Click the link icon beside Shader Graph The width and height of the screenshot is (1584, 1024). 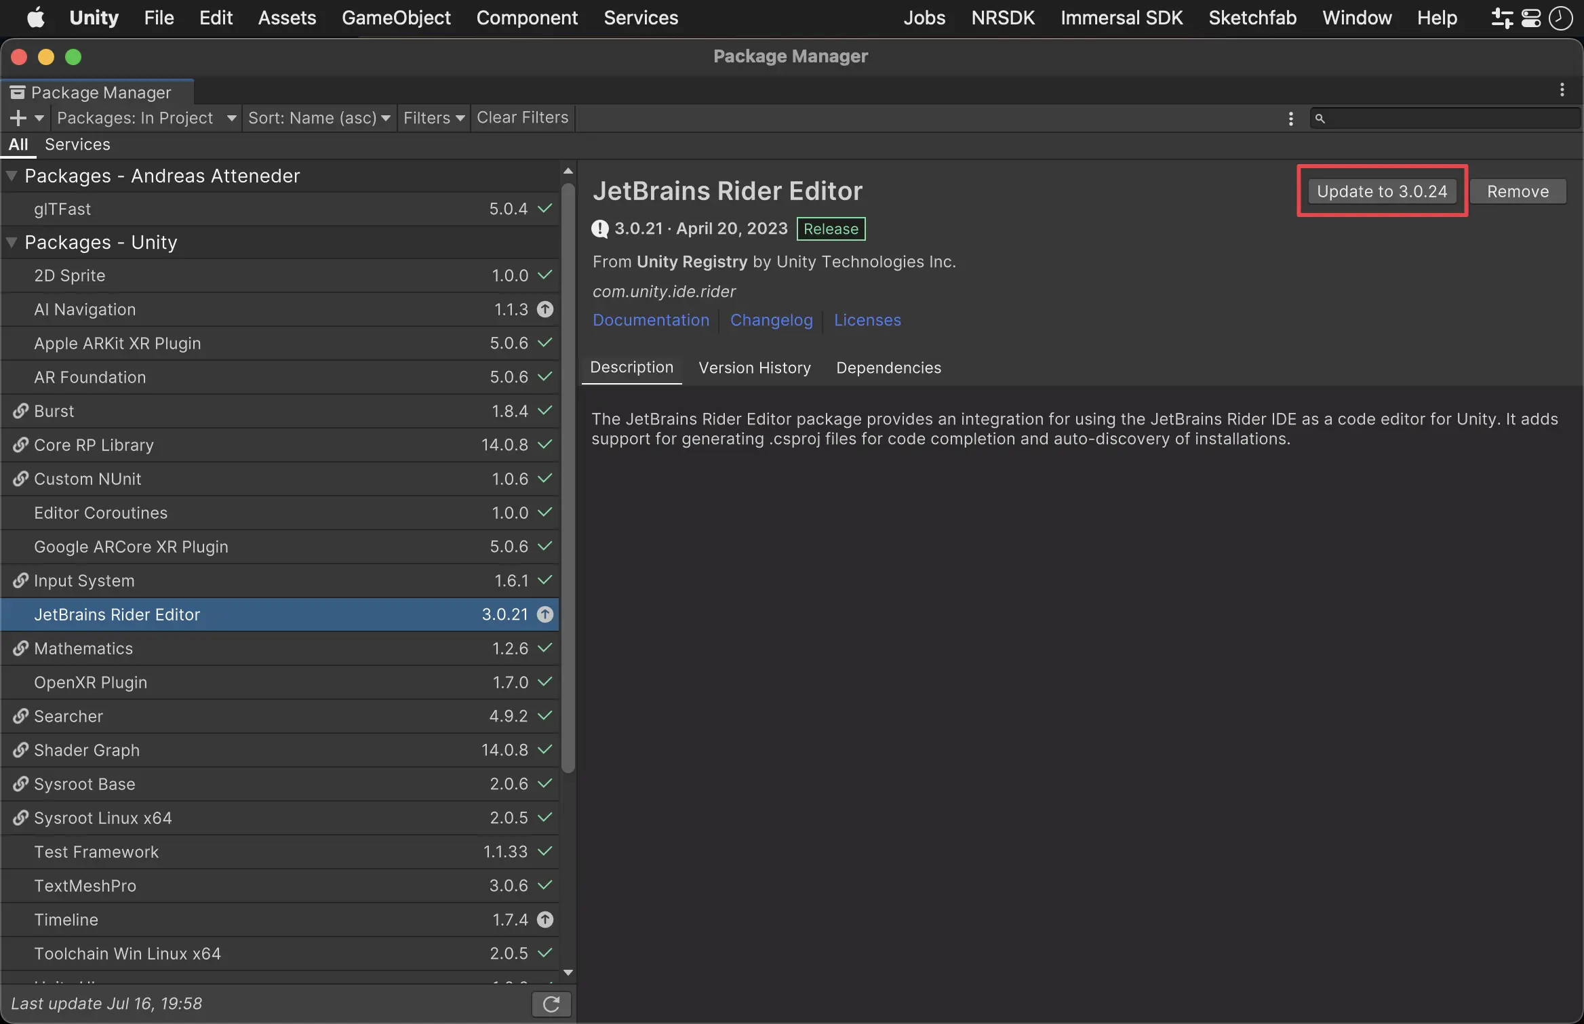[x=20, y=750]
